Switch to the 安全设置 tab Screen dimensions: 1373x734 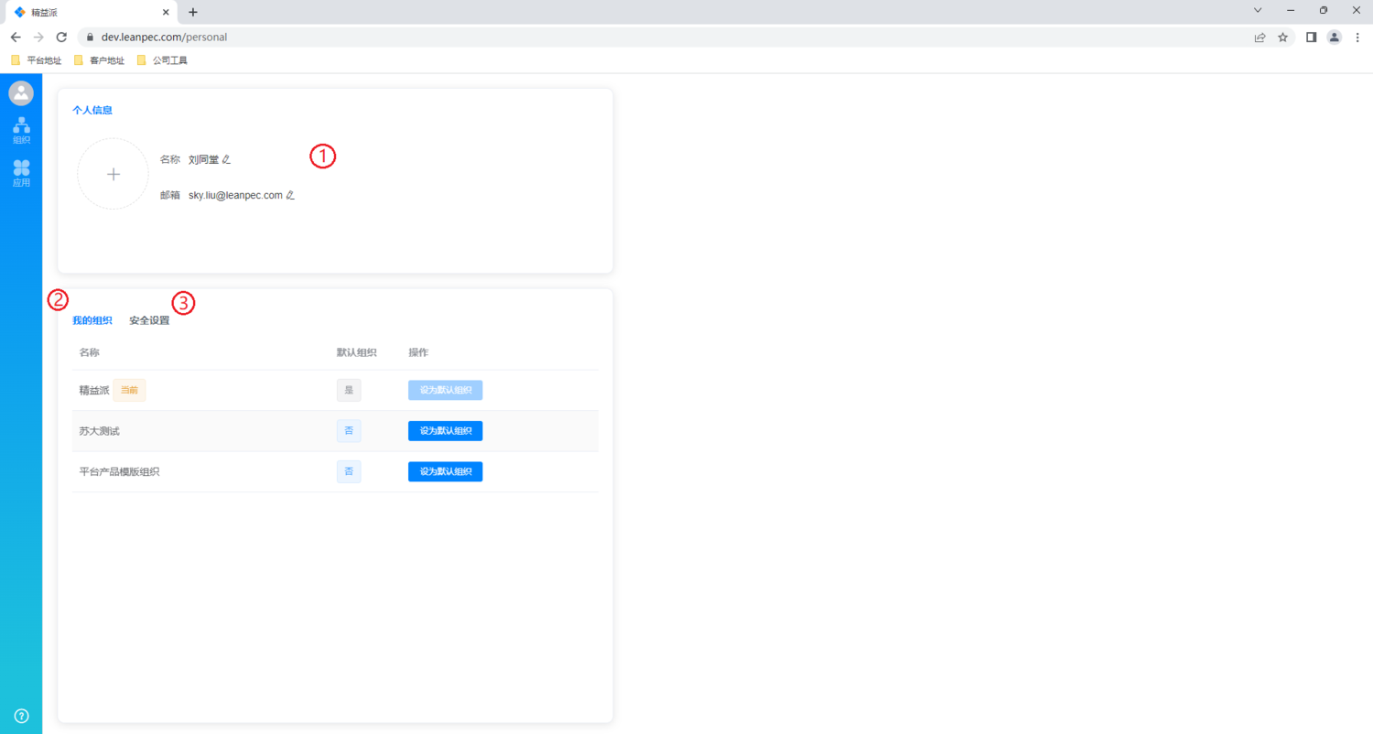pyautogui.click(x=149, y=321)
